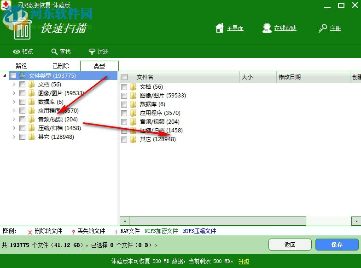Viewport: 361px width, 268px height.
Task: Sort by 大小 column header
Action: pyautogui.click(x=258, y=77)
